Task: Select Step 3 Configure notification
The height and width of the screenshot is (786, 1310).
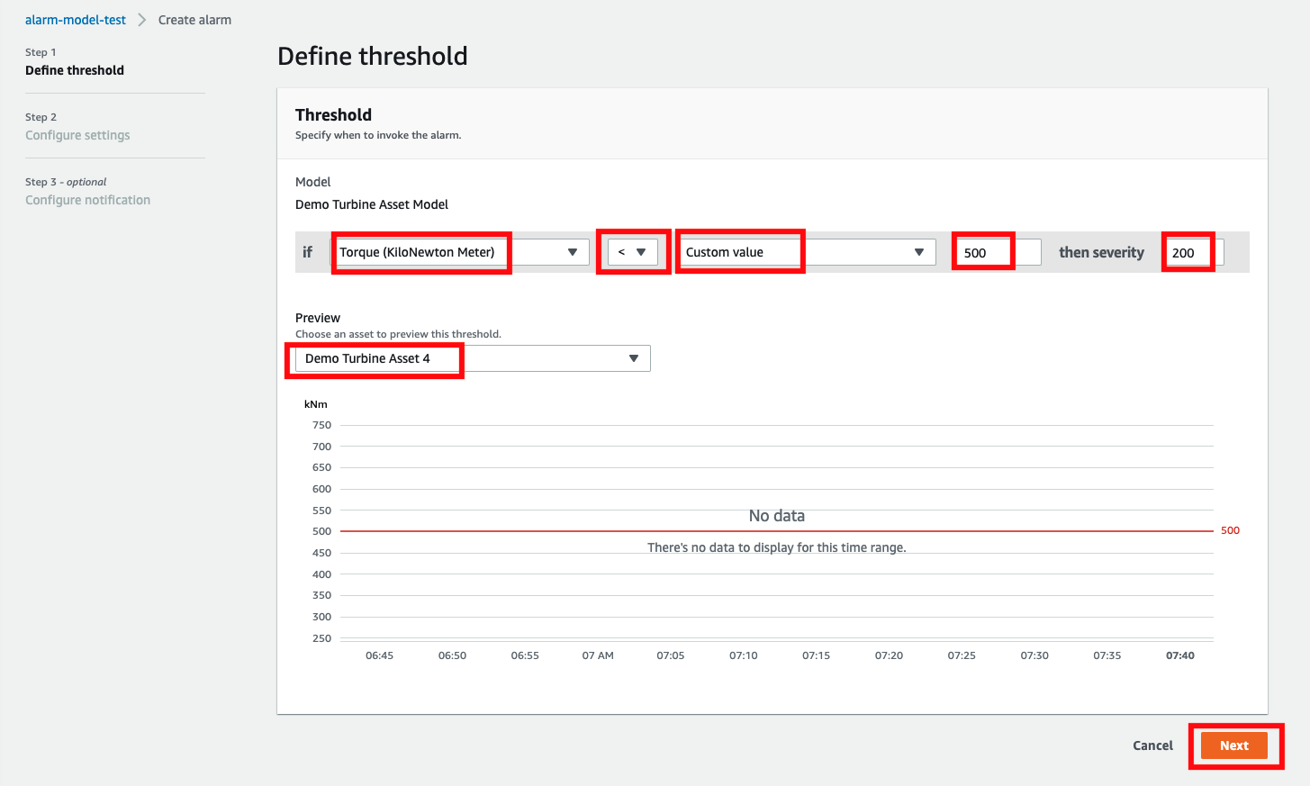Action: [87, 199]
